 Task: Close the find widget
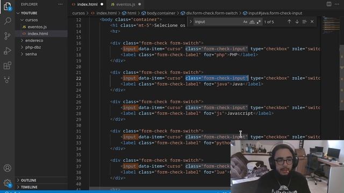pyautogui.click(x=312, y=21)
